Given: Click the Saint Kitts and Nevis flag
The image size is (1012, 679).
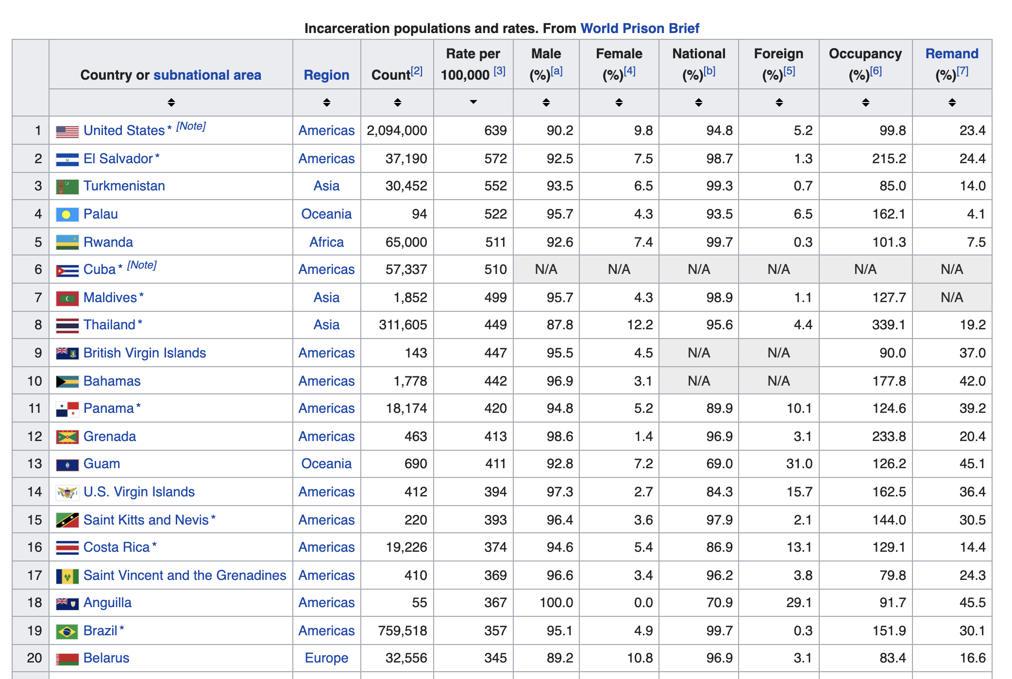Looking at the screenshot, I should (67, 520).
